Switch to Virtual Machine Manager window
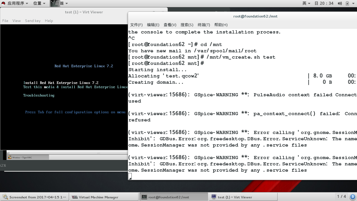357x201 pixels. click(x=104, y=197)
